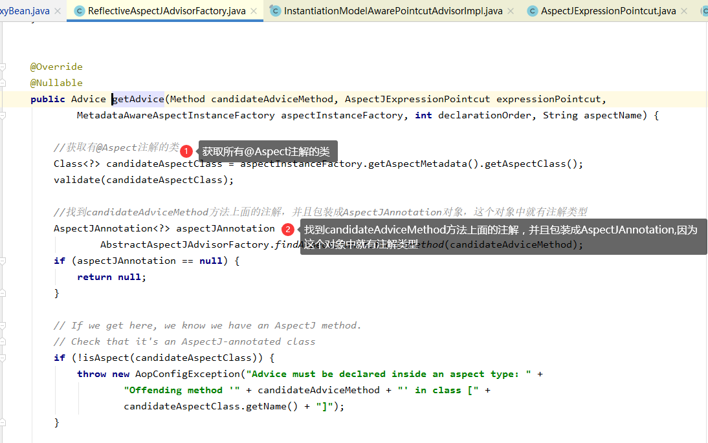Screen dimensions: 708x443
Task: Fold comment starting 'If we get here'
Action: pyautogui.click(x=3, y=326)
